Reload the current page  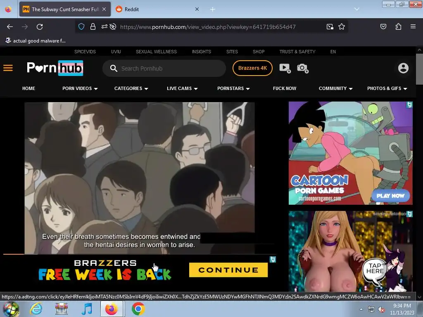pyautogui.click(x=40, y=27)
